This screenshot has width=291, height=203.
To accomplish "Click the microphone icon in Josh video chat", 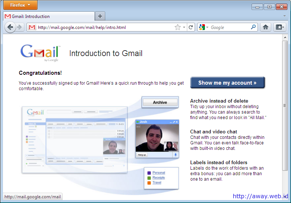I will [x=175, y=155].
